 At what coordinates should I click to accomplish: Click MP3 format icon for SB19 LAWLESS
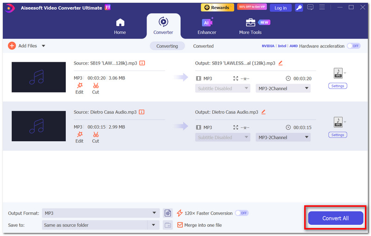338,73
